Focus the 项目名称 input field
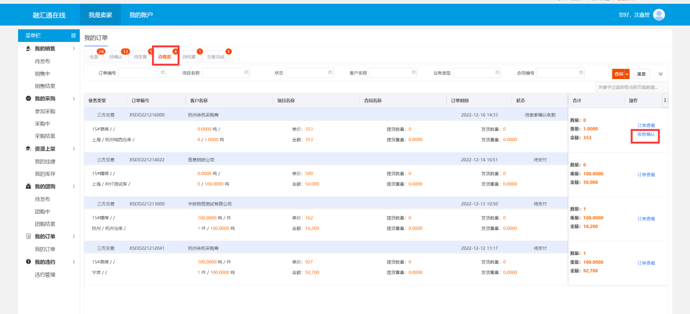Screen dimensions: 690x314 click(x=225, y=73)
